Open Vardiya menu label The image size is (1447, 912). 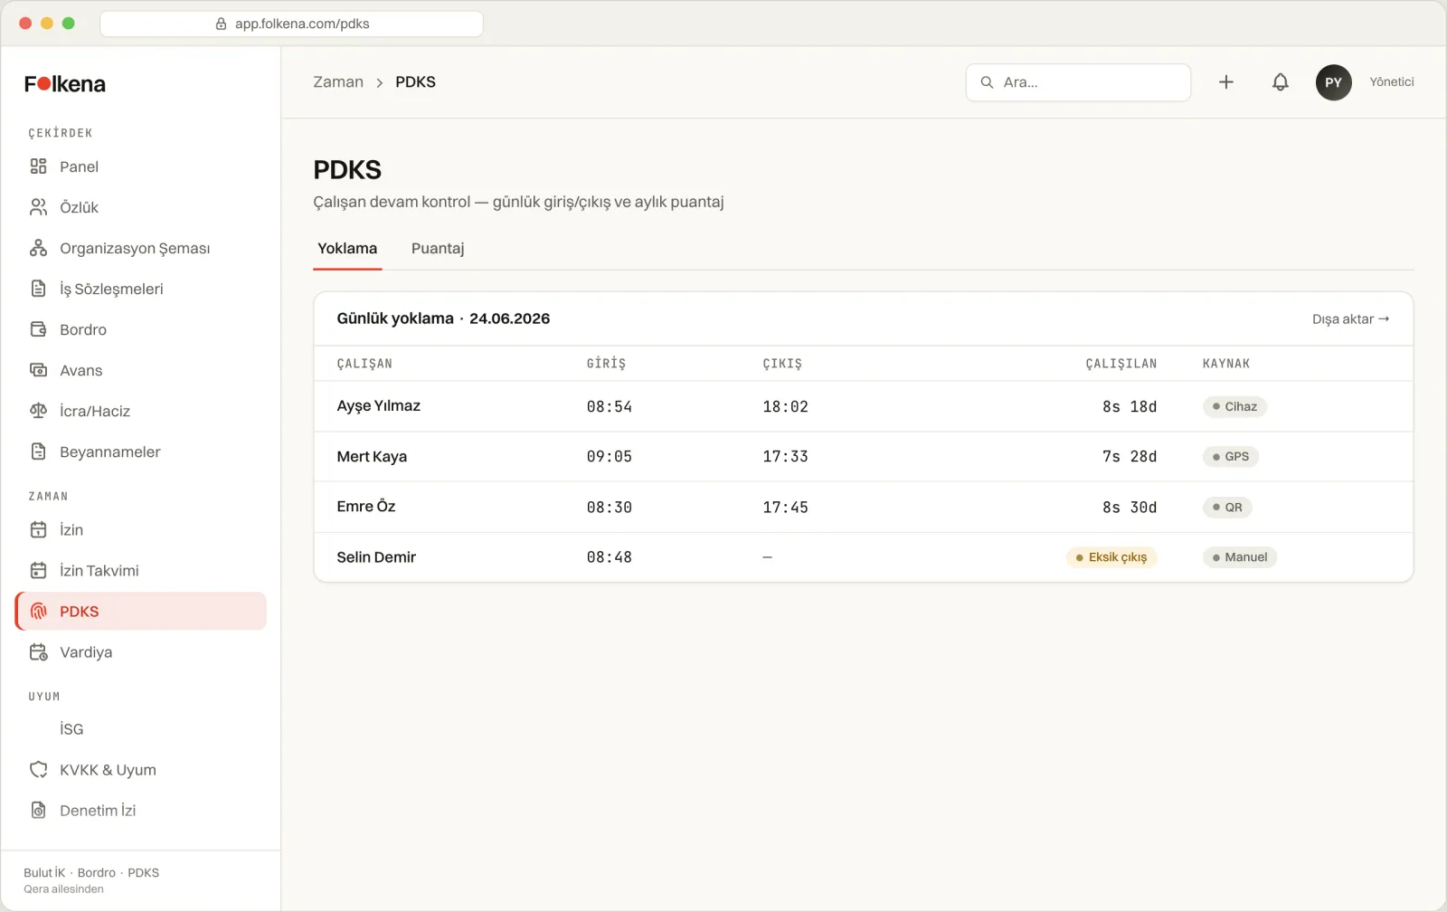(86, 652)
